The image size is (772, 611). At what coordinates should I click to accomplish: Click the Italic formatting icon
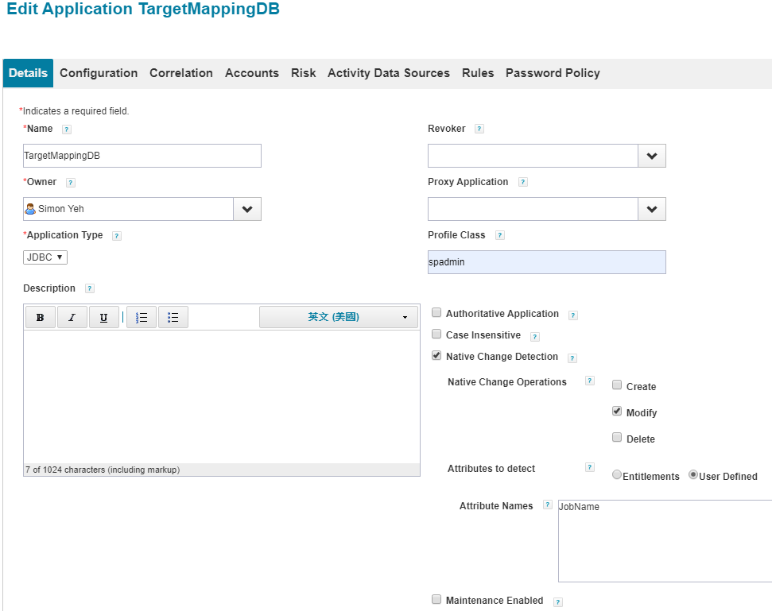coord(72,318)
